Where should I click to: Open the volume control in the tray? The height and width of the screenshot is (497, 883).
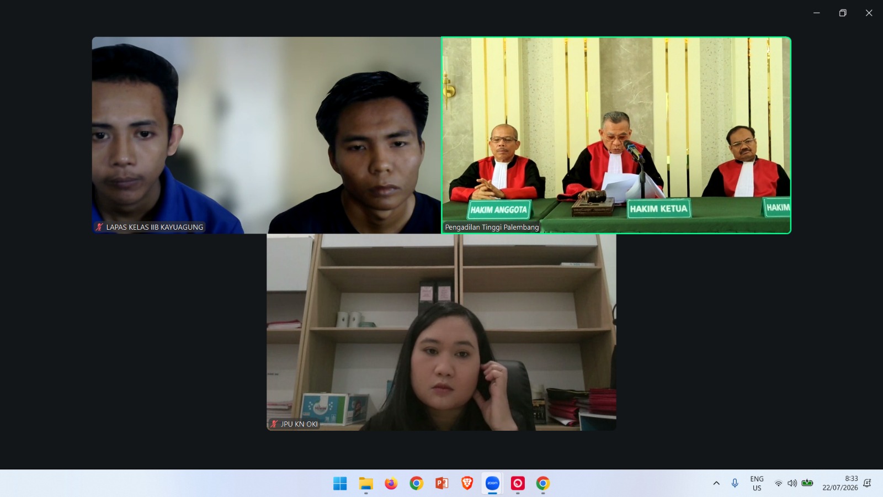click(792, 483)
